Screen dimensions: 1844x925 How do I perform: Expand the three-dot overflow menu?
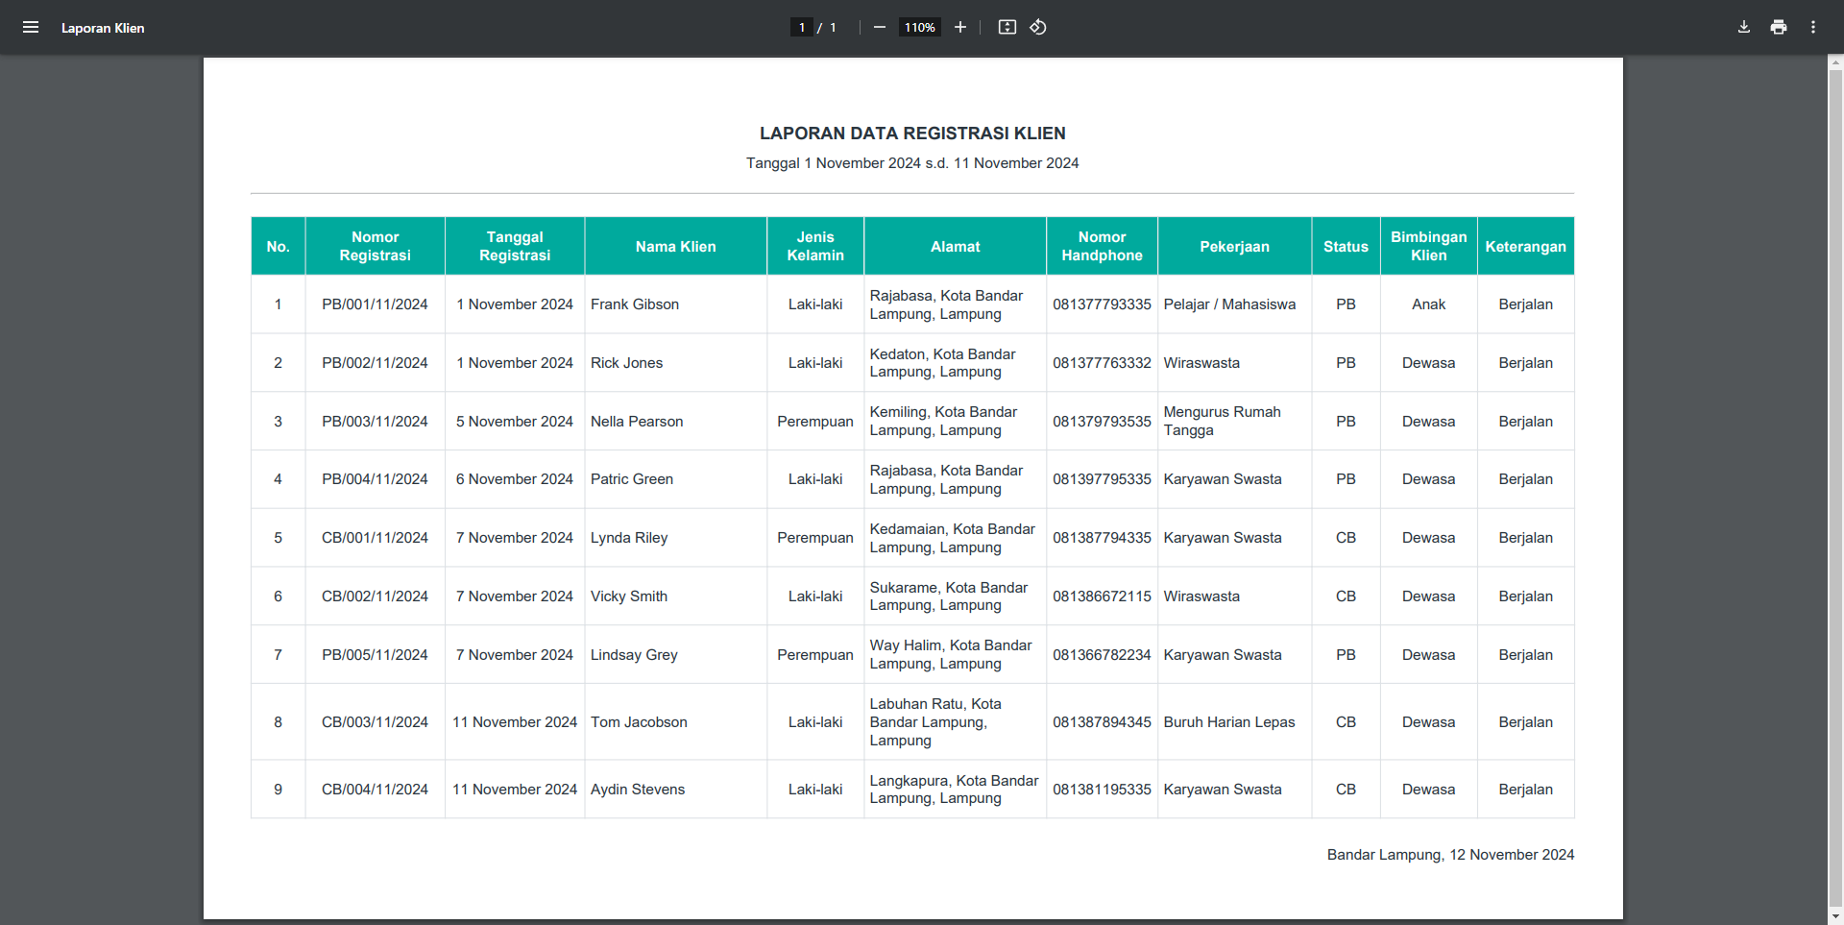1813,27
